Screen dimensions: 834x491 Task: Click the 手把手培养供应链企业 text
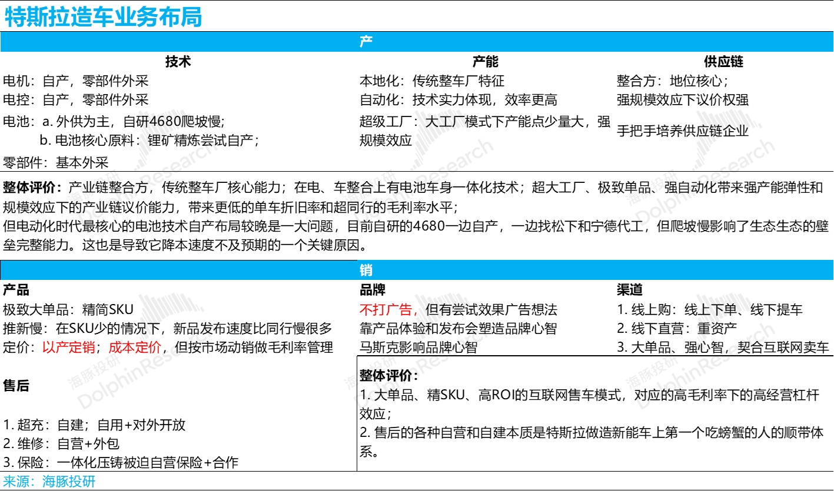[x=682, y=131]
